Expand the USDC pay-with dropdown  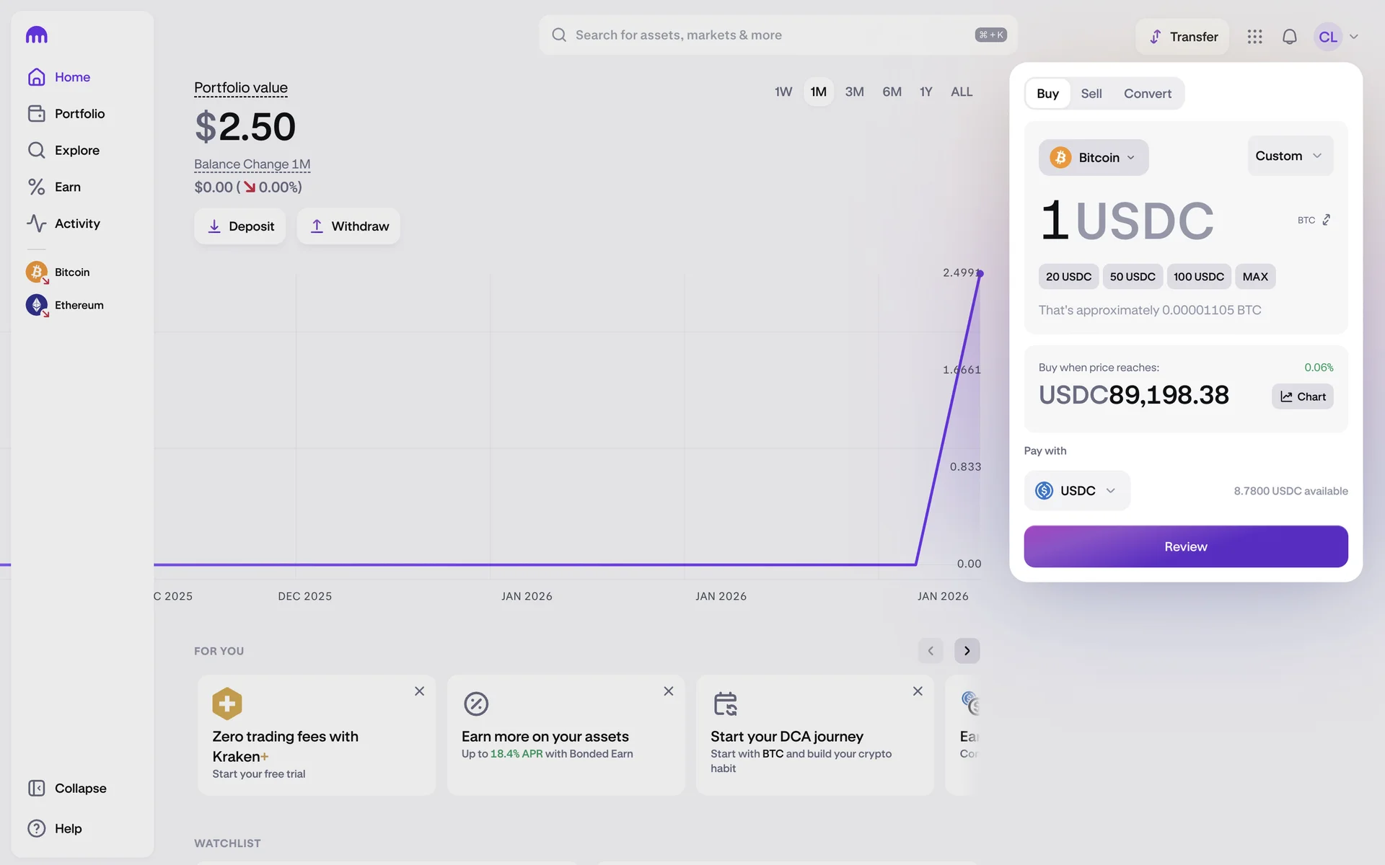point(1077,491)
